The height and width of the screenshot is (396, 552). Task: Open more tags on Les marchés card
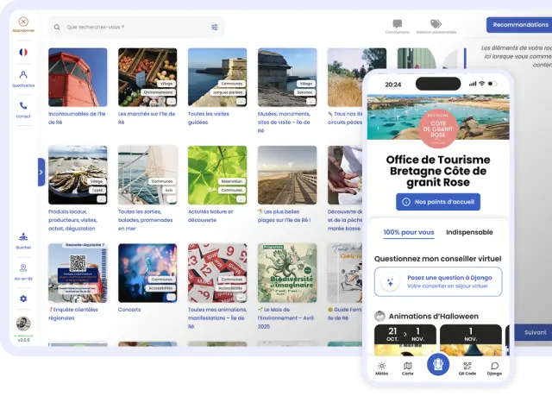point(171,102)
